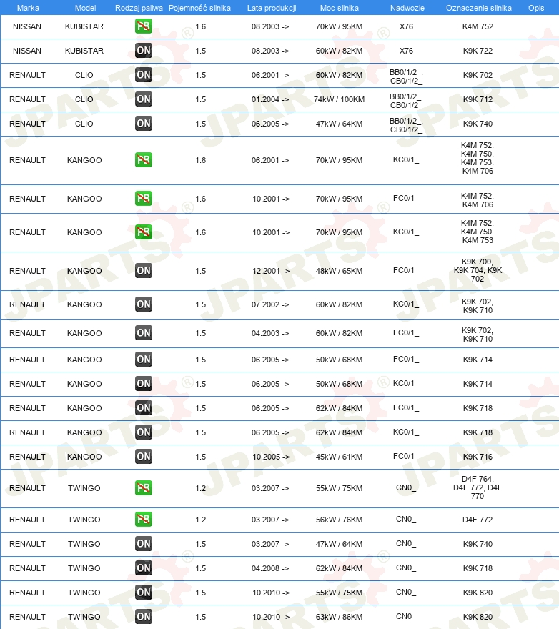Click ON icon in Twingo 47kW / 64KM row
Screen dimensions: 559x629
143,544
